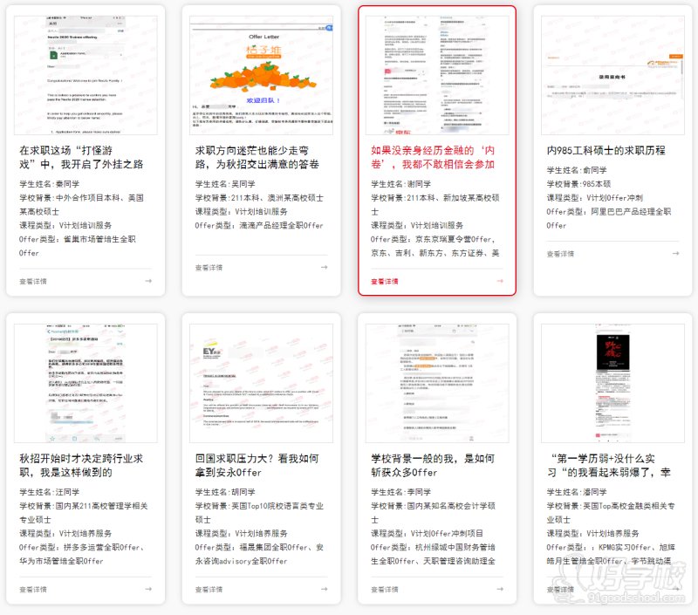Viewport: 698px width, 615px height.
Task: Click the arrow icon in 吴同学's card
Action: 325,268
